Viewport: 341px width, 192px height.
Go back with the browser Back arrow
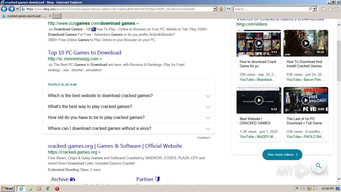tap(4, 9)
